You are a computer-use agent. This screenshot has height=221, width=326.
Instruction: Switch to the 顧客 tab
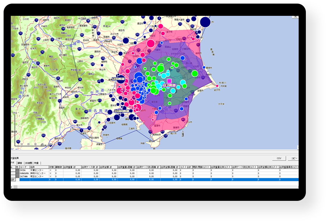pyautogui.click(x=20, y=163)
